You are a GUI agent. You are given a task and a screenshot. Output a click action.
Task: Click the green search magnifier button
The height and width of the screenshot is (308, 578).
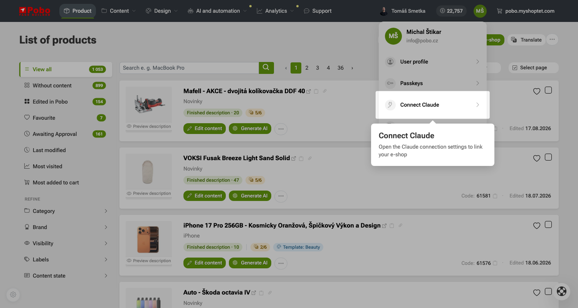pyautogui.click(x=266, y=68)
